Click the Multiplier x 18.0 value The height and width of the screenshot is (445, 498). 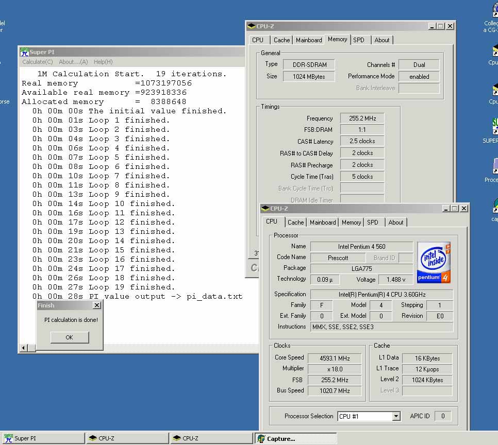335,369
